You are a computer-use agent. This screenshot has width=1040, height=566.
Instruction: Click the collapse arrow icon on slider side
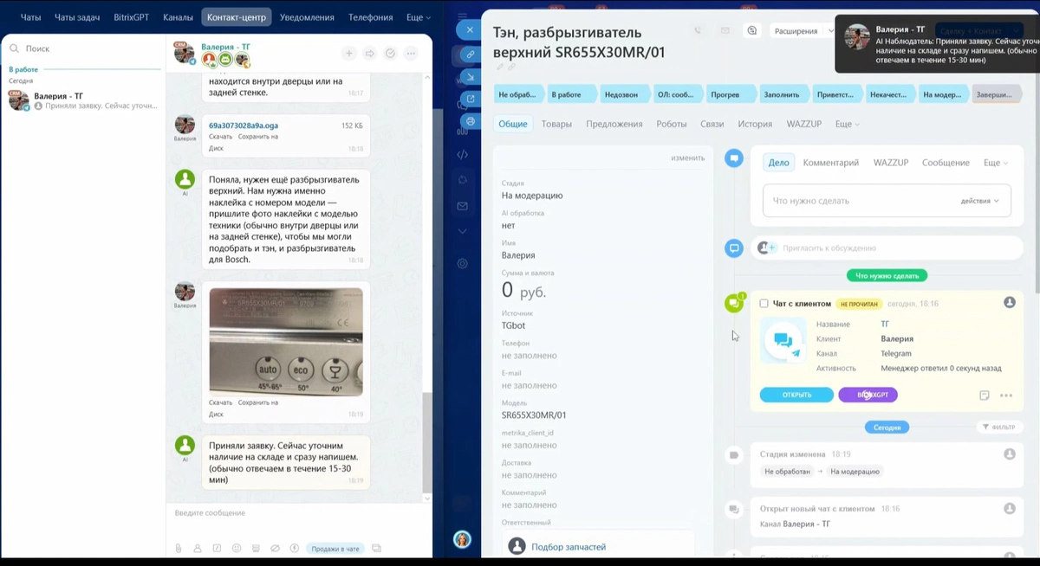[x=470, y=77]
